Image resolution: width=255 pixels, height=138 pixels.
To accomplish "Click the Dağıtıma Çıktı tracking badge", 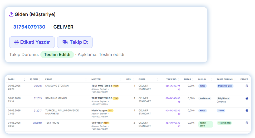I will coord(225,86).
